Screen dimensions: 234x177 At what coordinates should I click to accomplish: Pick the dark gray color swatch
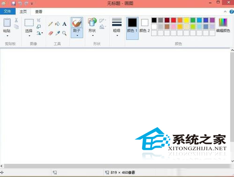tap(161, 20)
